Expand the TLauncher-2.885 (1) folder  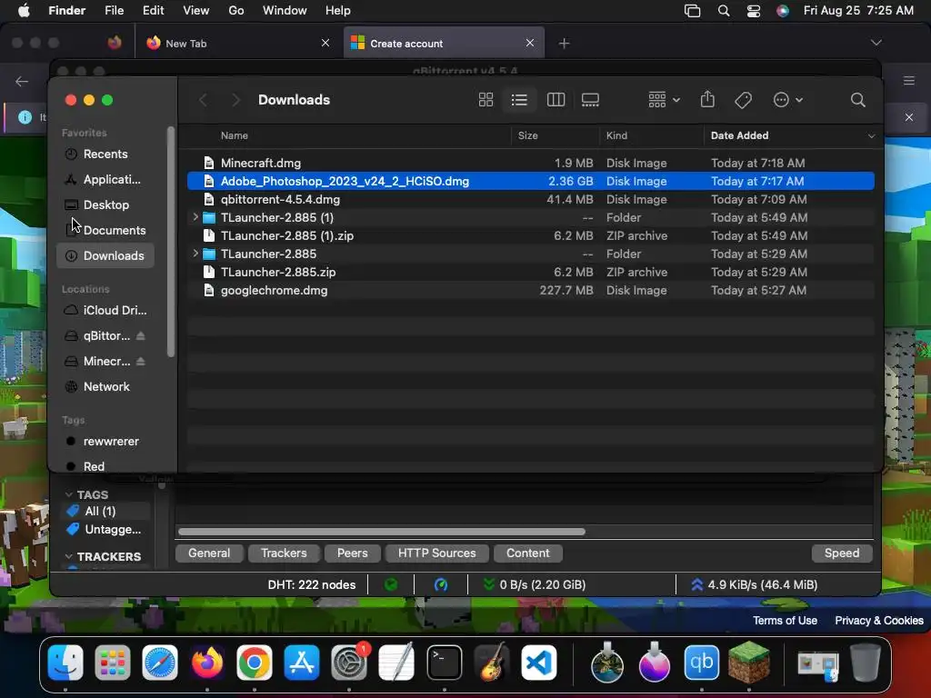[195, 217]
